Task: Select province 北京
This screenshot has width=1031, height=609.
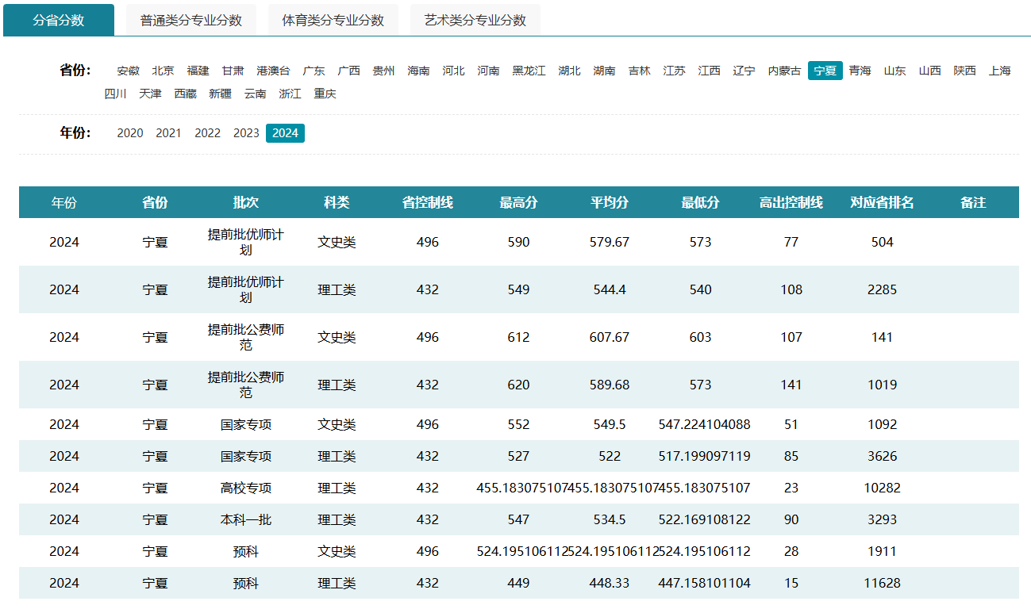Action: 163,71
